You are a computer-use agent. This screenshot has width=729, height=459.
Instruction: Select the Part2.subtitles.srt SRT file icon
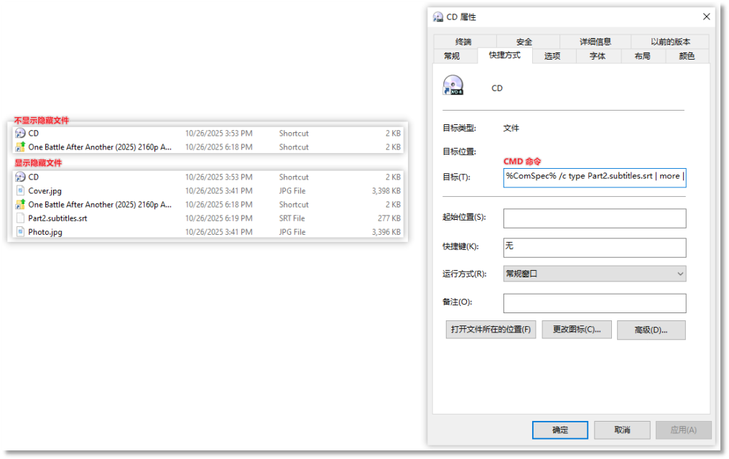(x=22, y=218)
